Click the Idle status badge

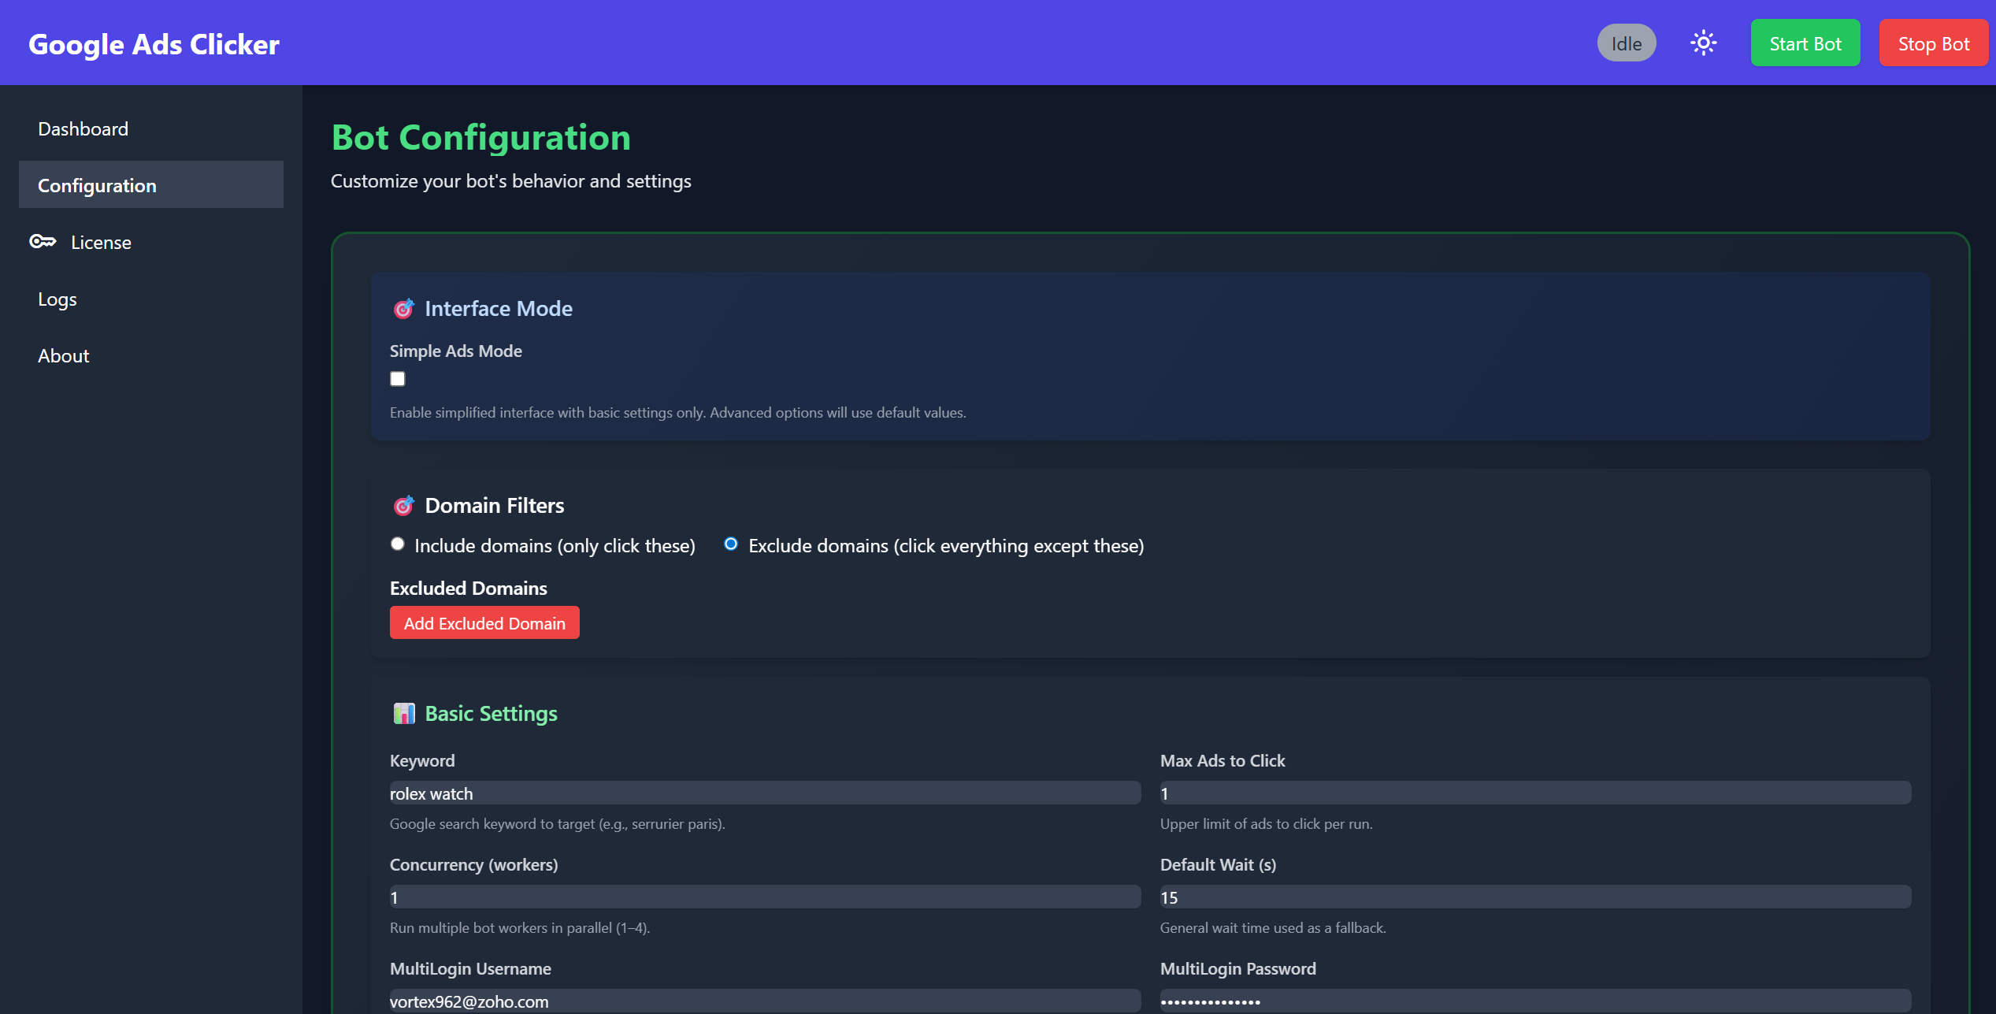point(1626,43)
